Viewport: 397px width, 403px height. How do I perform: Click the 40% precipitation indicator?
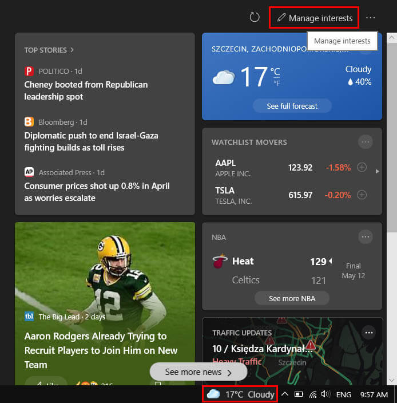point(359,82)
